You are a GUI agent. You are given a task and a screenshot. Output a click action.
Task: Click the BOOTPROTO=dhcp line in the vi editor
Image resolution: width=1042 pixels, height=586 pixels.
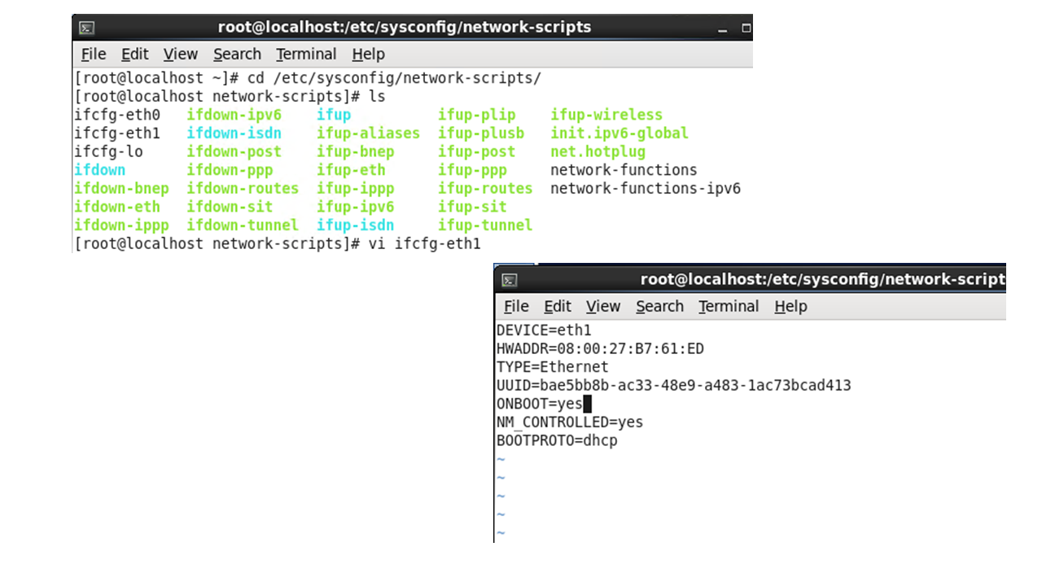[557, 441]
